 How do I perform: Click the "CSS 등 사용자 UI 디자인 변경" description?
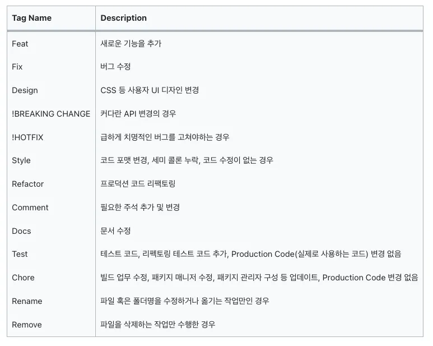coord(150,90)
